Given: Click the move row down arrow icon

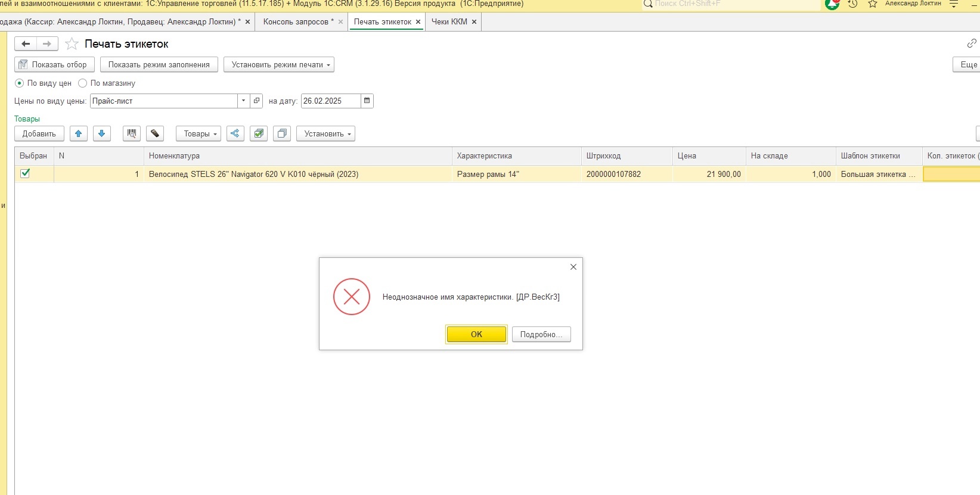Looking at the screenshot, I should tap(102, 133).
